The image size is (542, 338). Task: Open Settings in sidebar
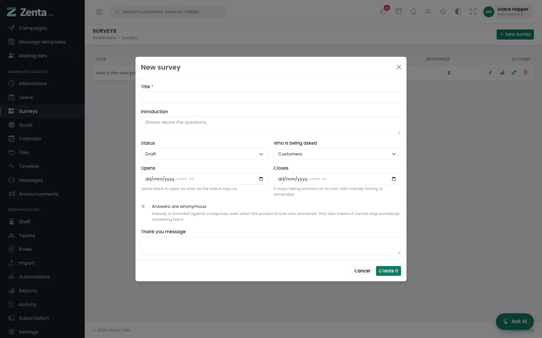point(42,332)
